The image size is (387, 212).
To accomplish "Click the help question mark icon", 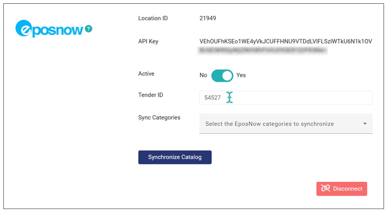I will 89,29.
